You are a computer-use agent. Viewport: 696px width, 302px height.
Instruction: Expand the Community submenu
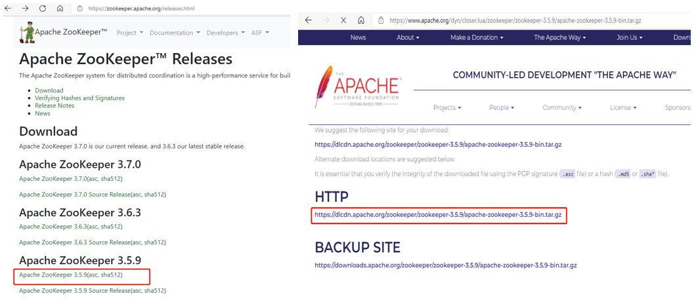pos(562,107)
